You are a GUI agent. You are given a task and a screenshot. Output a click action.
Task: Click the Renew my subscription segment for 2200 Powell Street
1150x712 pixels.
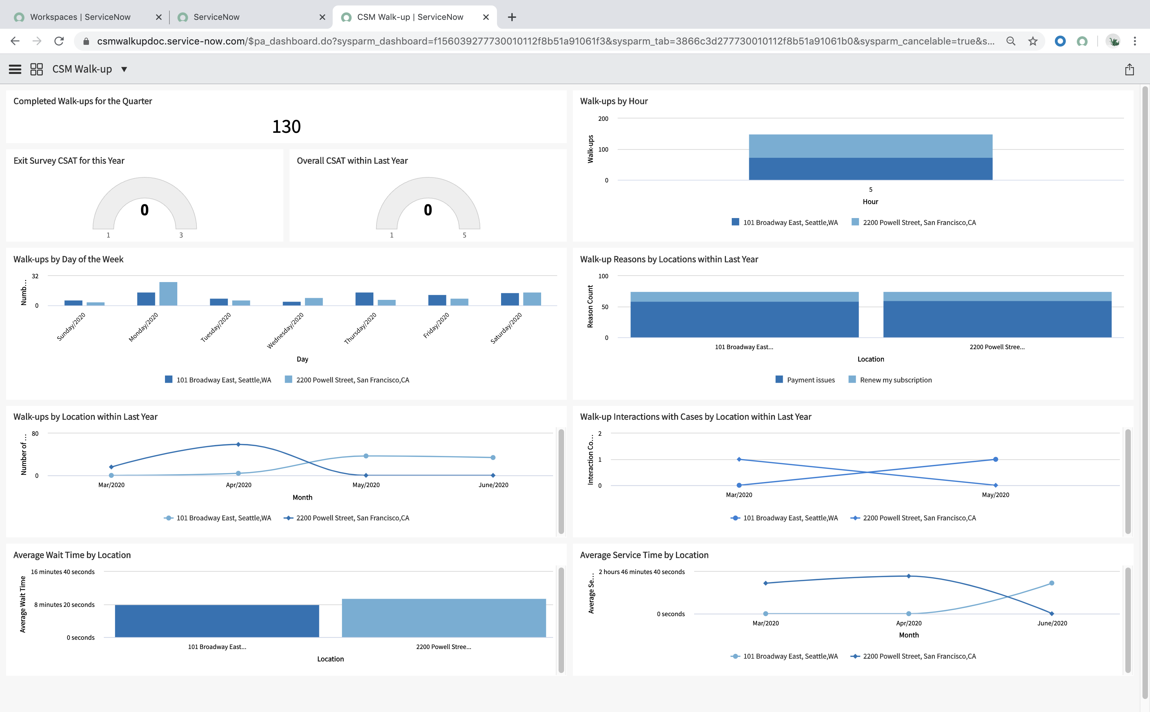tap(997, 297)
